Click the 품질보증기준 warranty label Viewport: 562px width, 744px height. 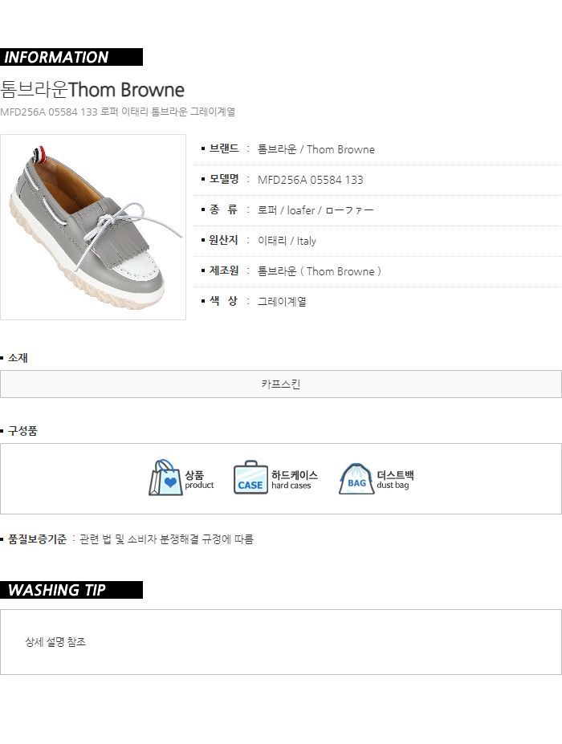tap(37, 539)
